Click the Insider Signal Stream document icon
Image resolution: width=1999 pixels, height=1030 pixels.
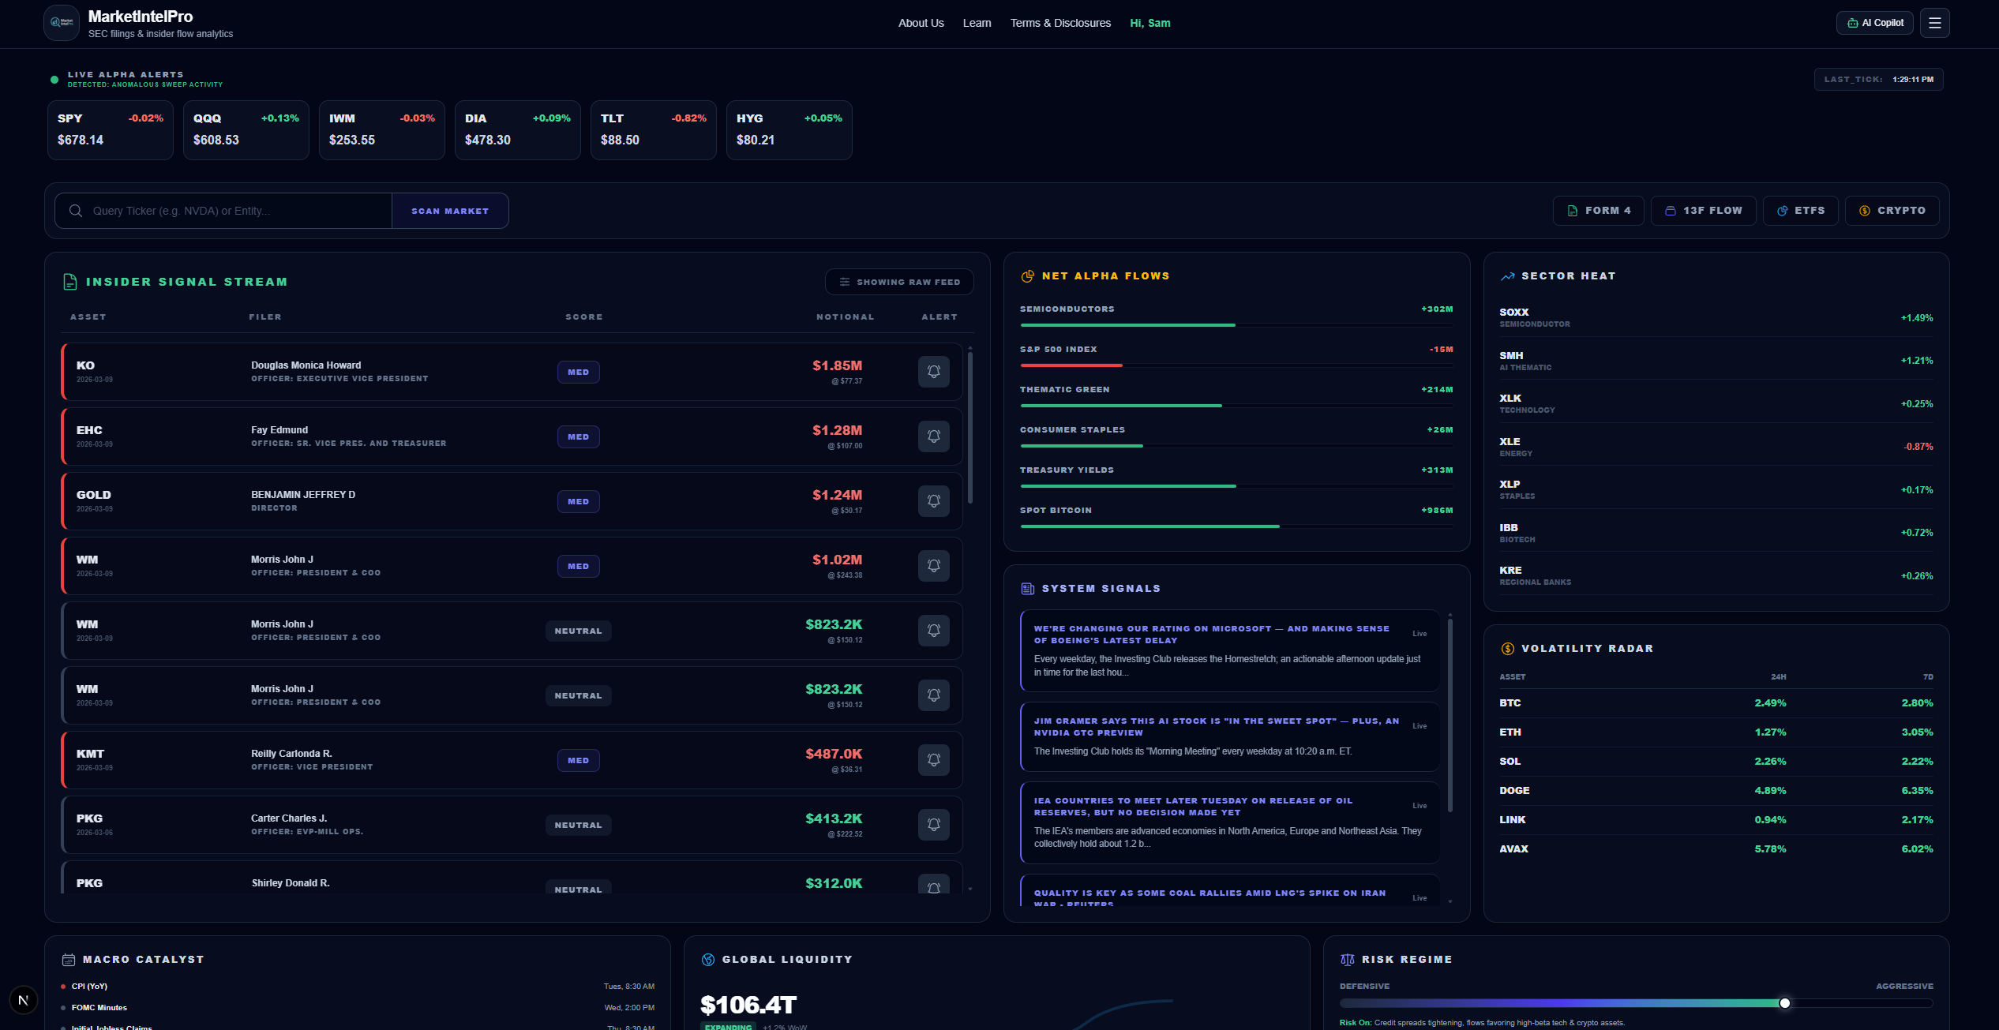click(x=69, y=281)
